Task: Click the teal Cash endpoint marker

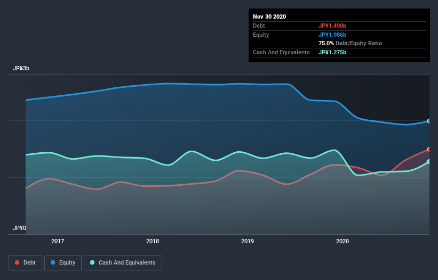Action: pyautogui.click(x=429, y=162)
